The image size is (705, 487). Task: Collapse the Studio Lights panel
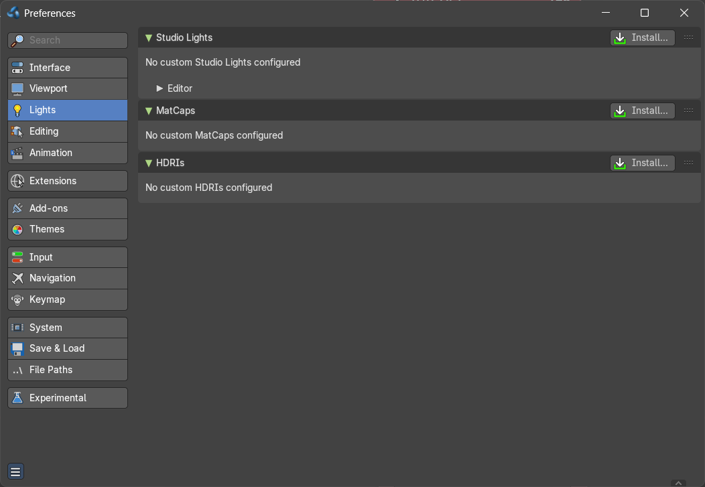[149, 38]
